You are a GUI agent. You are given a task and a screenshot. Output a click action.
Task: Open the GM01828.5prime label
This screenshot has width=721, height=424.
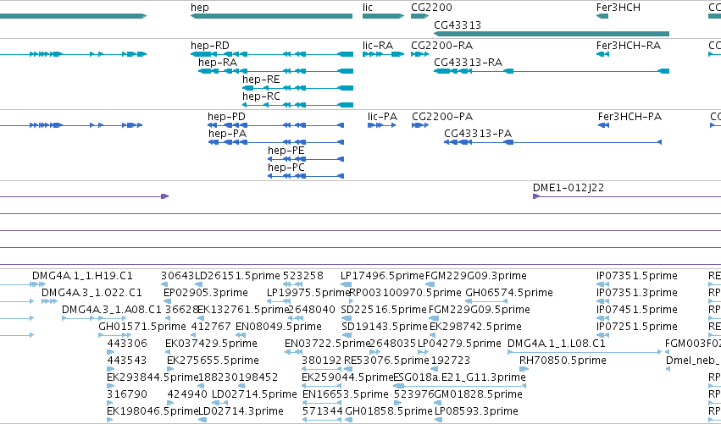[x=478, y=394]
